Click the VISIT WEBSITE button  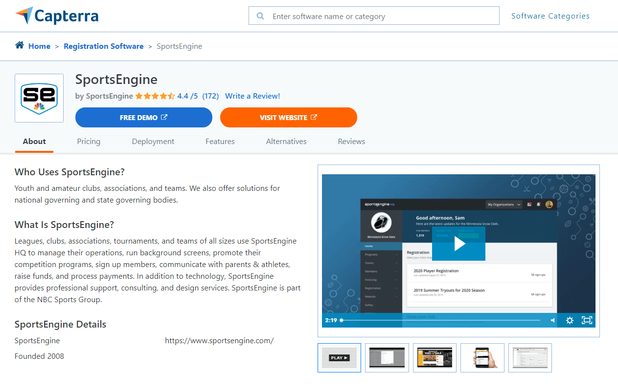point(289,118)
